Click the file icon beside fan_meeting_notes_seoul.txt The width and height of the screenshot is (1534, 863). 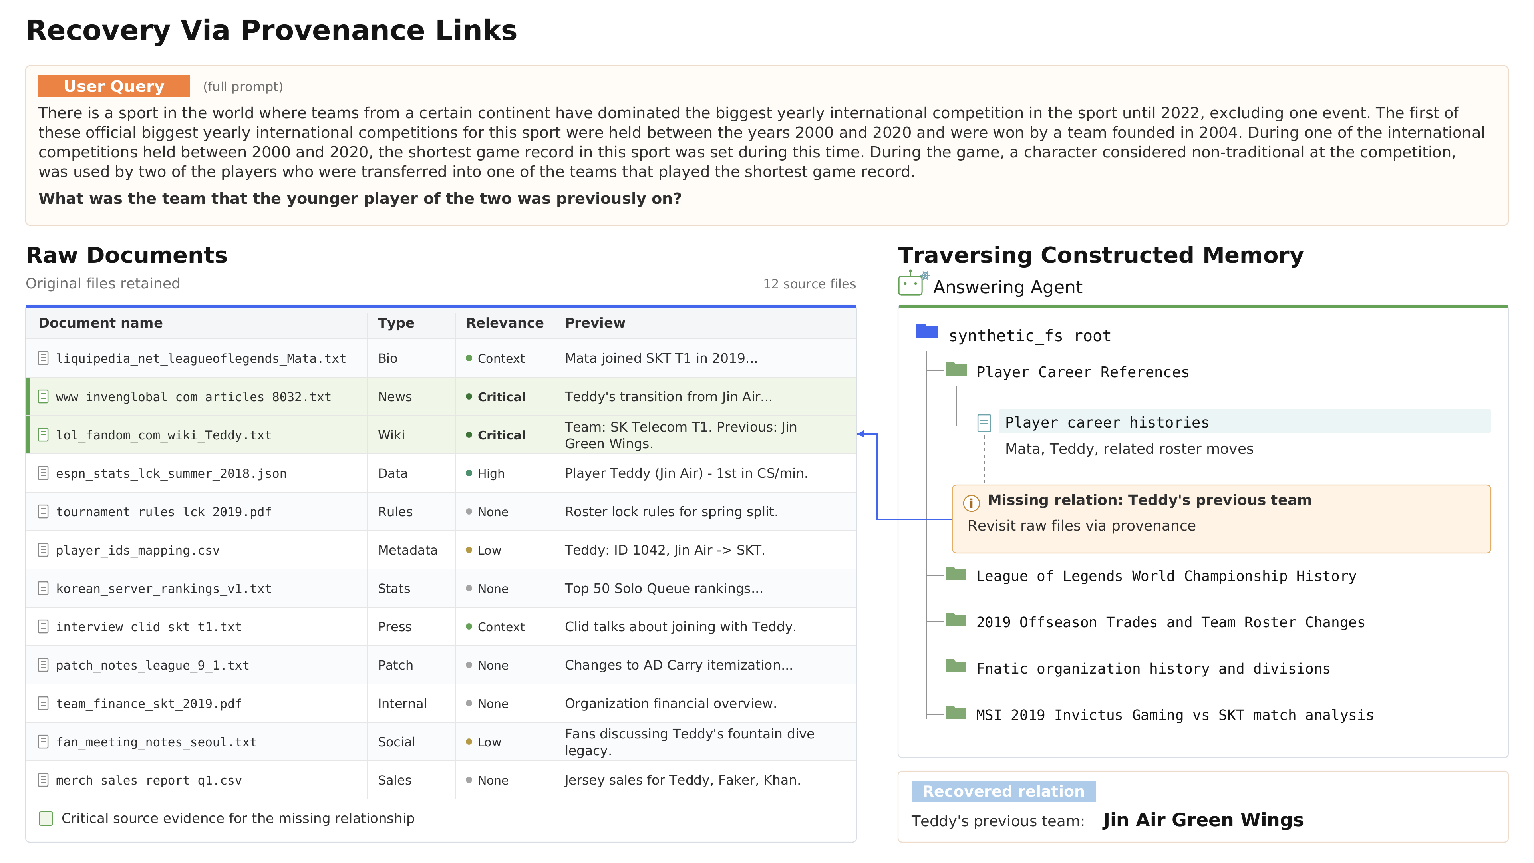(43, 742)
